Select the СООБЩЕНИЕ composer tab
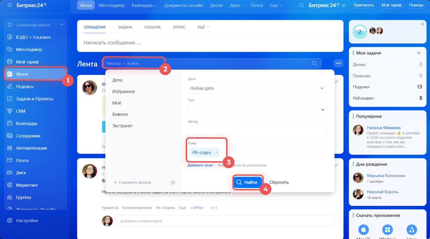 (95, 27)
